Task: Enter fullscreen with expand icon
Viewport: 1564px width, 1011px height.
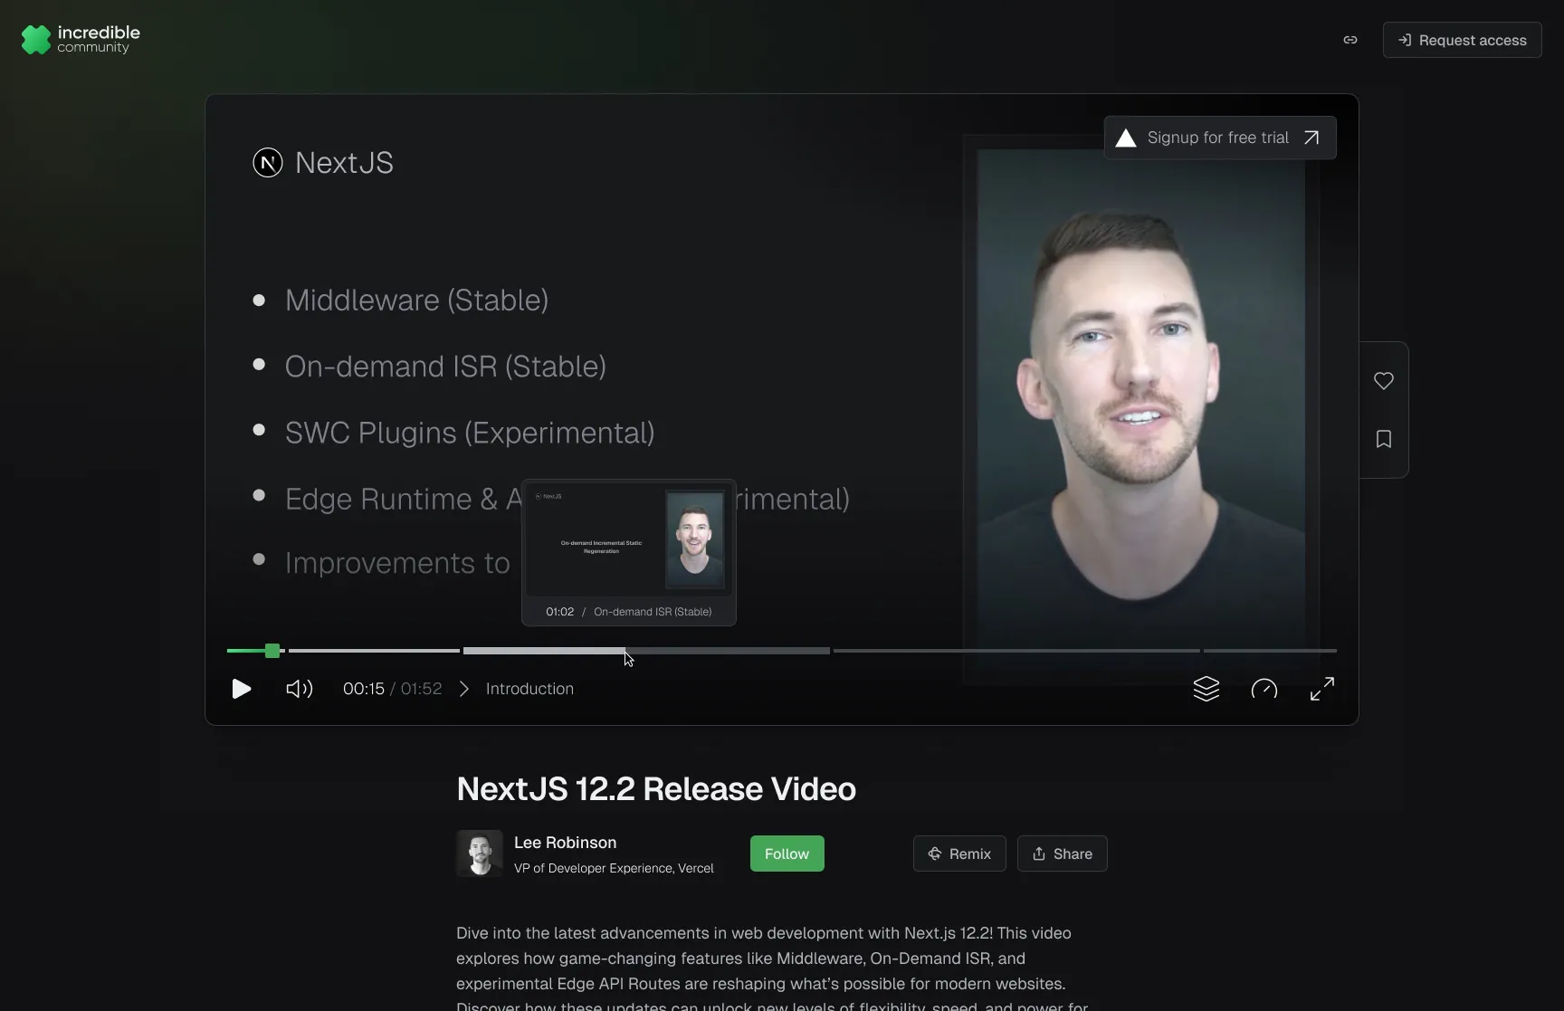Action: (1321, 689)
